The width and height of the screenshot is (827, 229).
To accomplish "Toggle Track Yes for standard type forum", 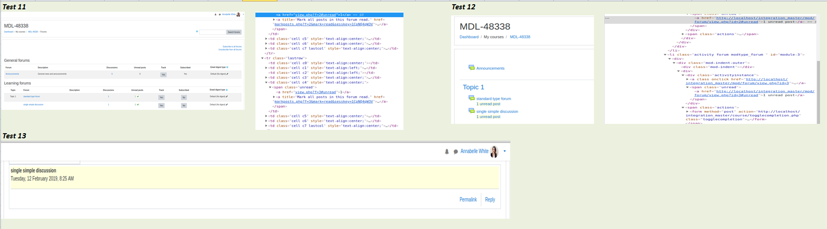I will pyautogui.click(x=161, y=97).
